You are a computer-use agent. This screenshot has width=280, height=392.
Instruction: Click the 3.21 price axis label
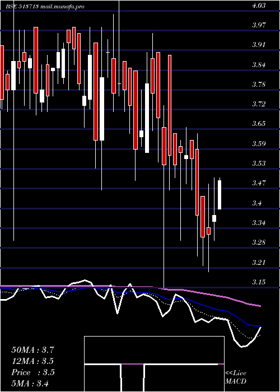(259, 262)
